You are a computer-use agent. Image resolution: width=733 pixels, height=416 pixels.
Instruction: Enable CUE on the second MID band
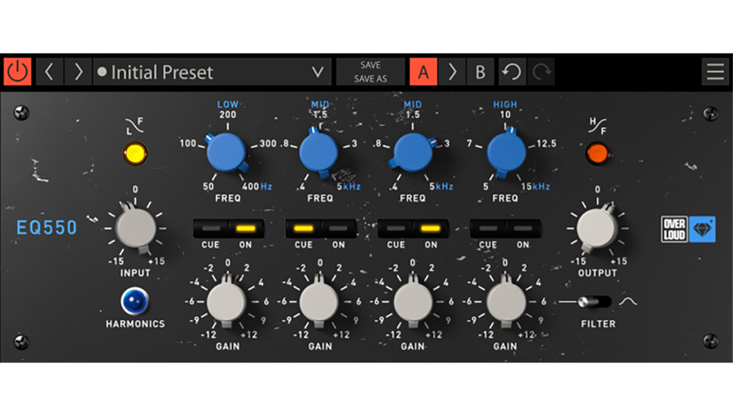tap(396, 229)
